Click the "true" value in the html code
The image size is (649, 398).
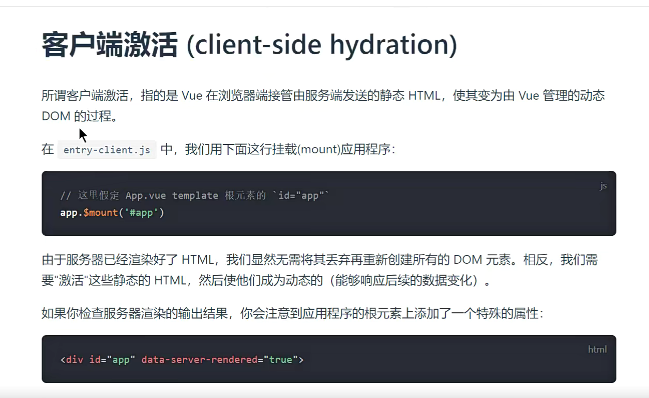pyautogui.click(x=280, y=359)
